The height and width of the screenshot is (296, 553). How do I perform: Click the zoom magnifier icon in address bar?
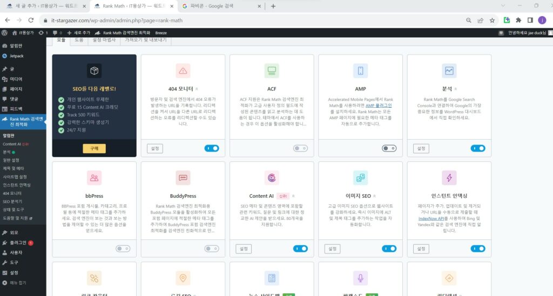(468, 20)
